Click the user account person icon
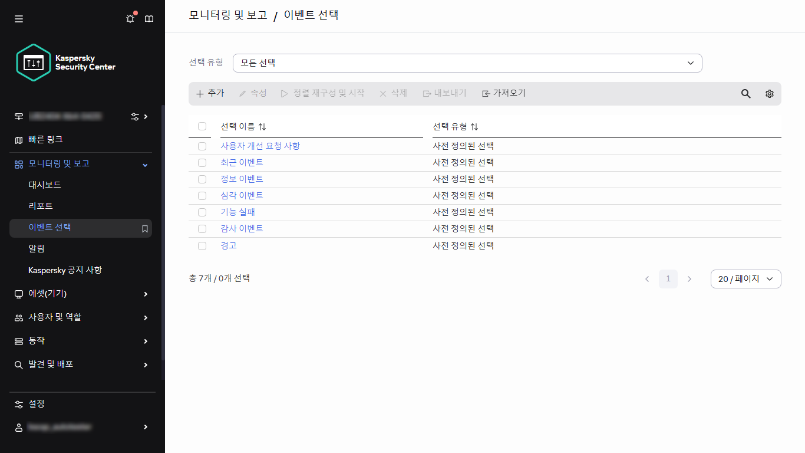Image resolution: width=805 pixels, height=453 pixels. coord(19,427)
